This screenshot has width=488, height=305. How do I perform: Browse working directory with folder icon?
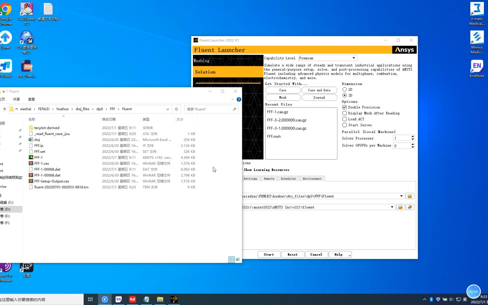click(x=410, y=196)
